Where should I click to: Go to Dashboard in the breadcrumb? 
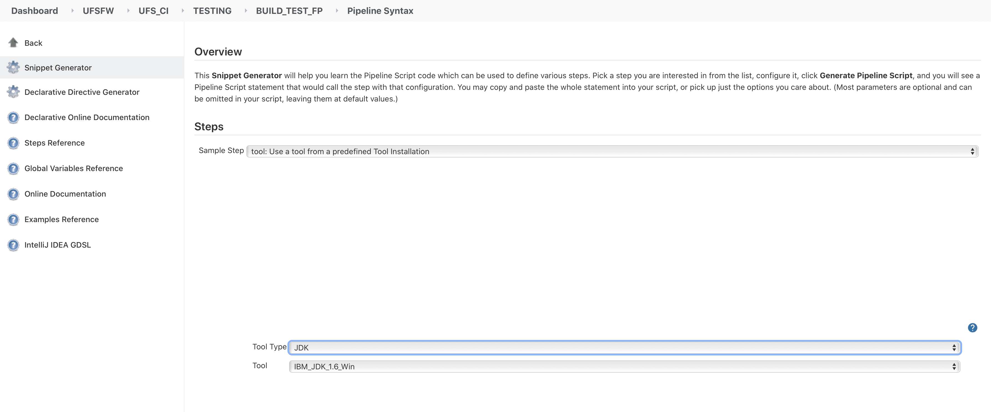click(35, 11)
